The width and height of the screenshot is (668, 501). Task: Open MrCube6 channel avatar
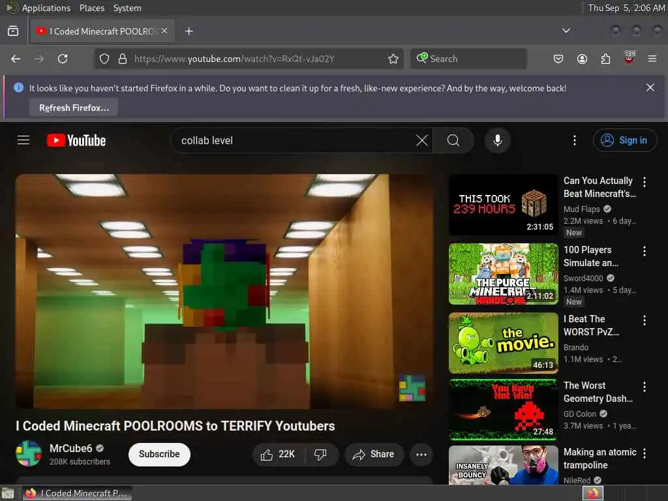click(x=29, y=453)
